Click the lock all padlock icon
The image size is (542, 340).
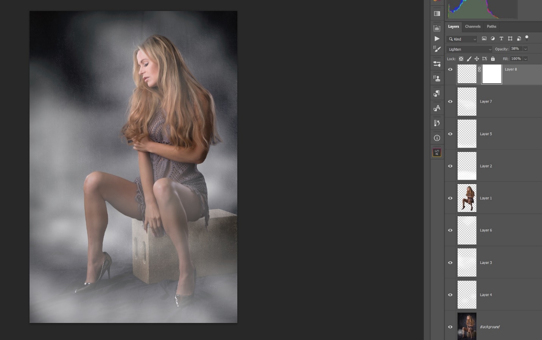point(493,59)
